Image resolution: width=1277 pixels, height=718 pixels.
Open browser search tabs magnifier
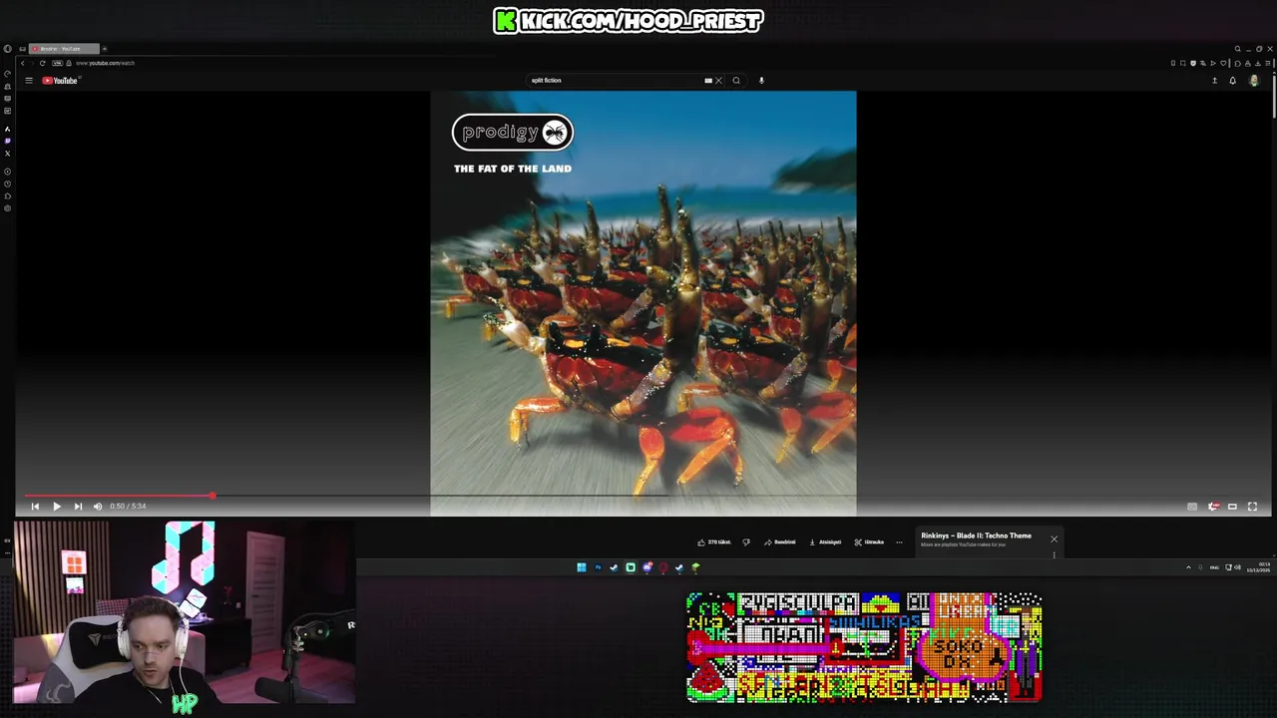[x=1238, y=49]
